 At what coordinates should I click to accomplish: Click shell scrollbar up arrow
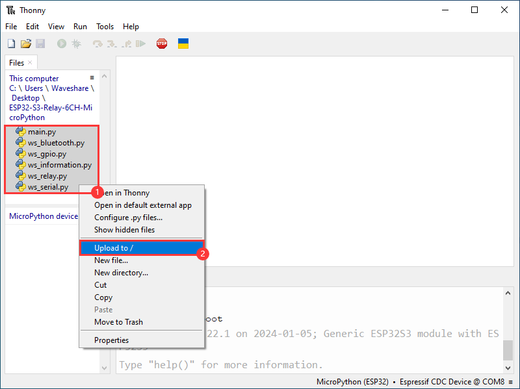click(x=508, y=293)
